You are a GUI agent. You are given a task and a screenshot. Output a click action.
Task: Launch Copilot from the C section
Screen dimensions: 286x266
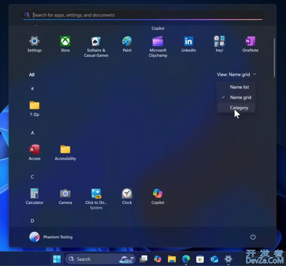pyautogui.click(x=158, y=197)
